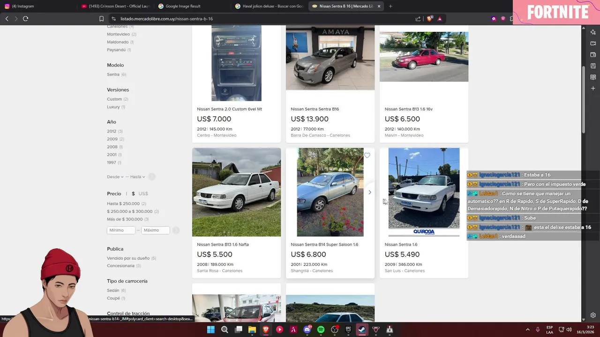
Task: Open a new browser tab
Action: tap(390, 6)
